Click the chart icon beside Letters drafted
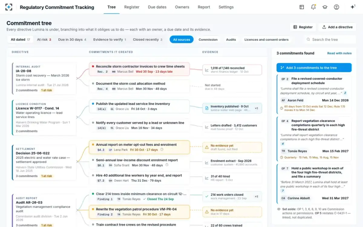 [207, 127]
